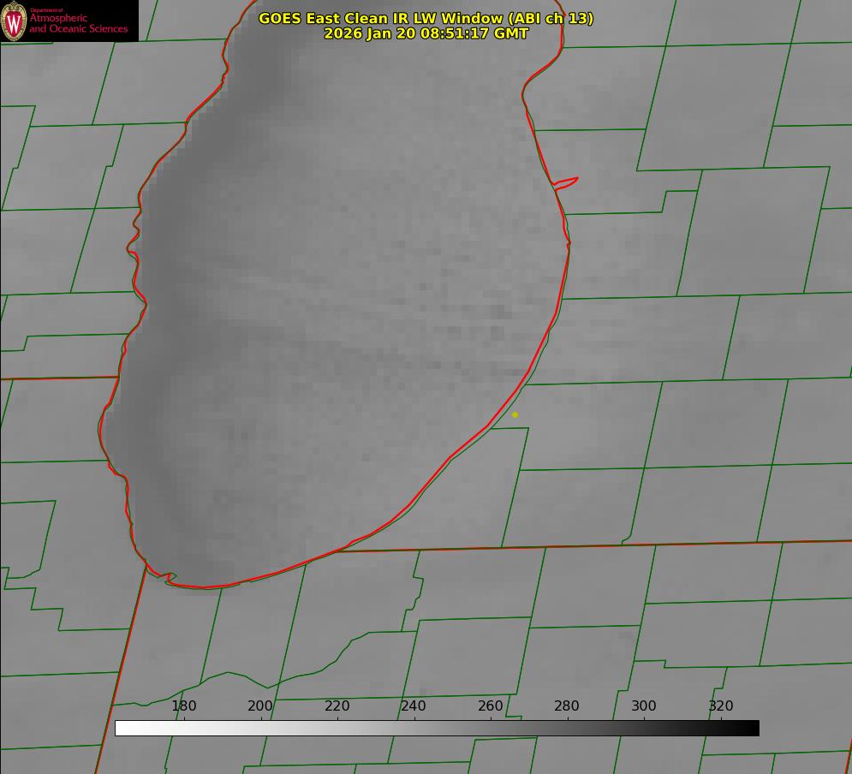Click the colorbar label '260'

point(490,706)
